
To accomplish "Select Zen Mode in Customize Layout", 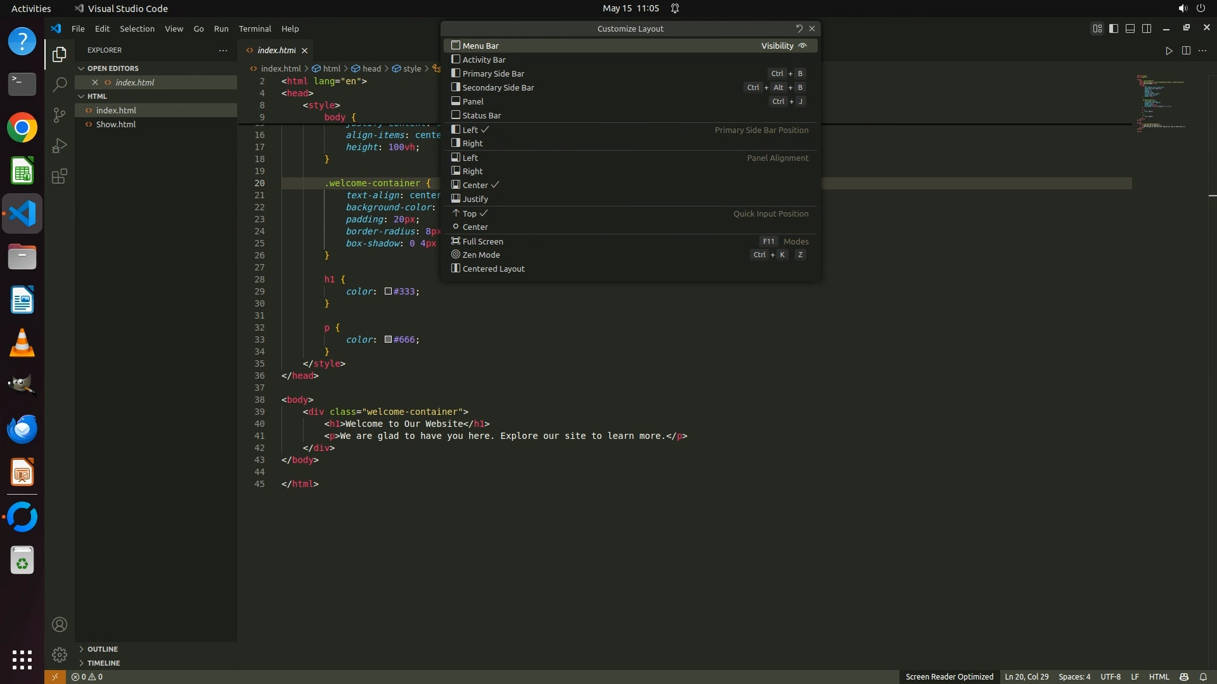I will [480, 255].
